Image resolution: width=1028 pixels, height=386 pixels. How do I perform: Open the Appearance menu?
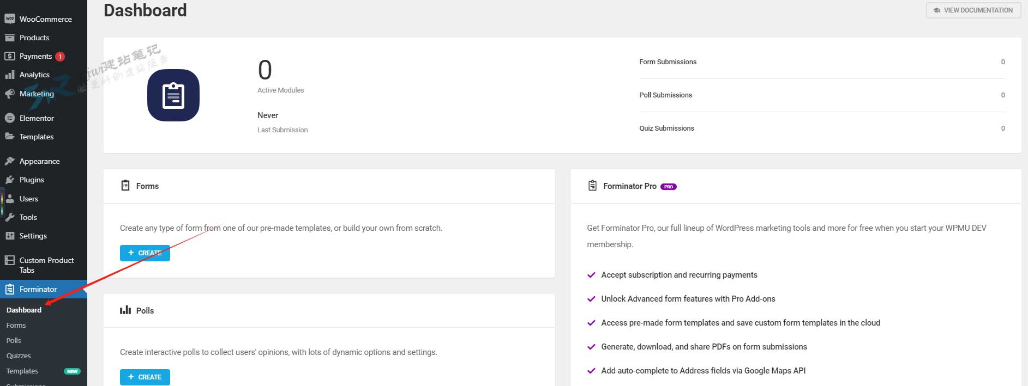[44, 161]
